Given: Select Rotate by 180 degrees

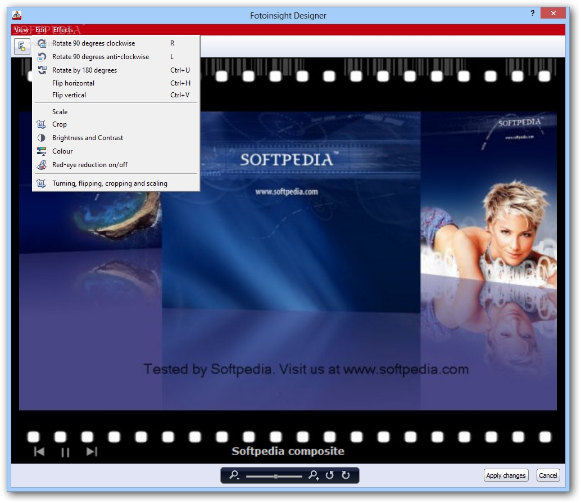Looking at the screenshot, I should [x=116, y=70].
